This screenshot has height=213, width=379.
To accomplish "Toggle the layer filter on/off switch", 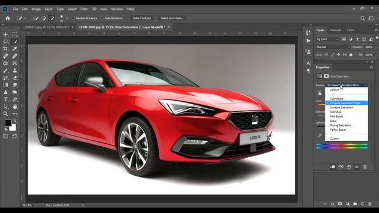I will tap(377, 38).
